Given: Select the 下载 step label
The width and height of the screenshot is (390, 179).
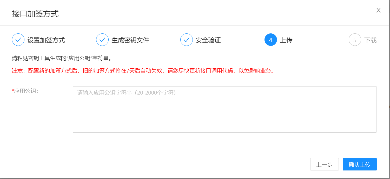Looking at the screenshot, I should (370, 40).
